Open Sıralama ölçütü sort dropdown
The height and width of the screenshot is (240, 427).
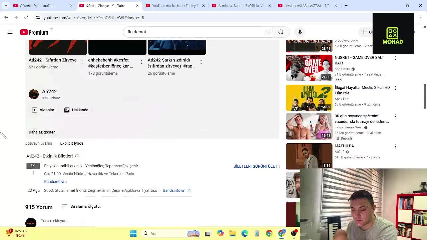[x=81, y=206]
